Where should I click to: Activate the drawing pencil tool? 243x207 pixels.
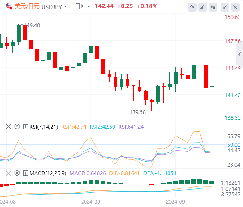(203, 7)
